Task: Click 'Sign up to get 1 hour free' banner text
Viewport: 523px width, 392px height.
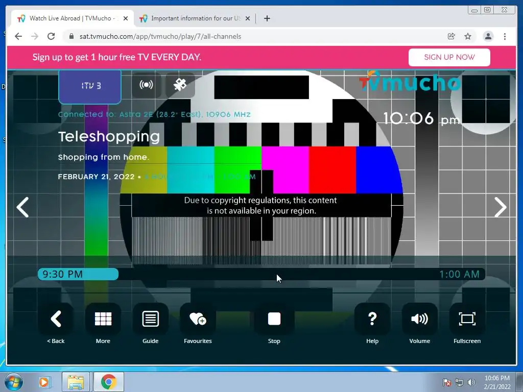Action: coord(117,57)
